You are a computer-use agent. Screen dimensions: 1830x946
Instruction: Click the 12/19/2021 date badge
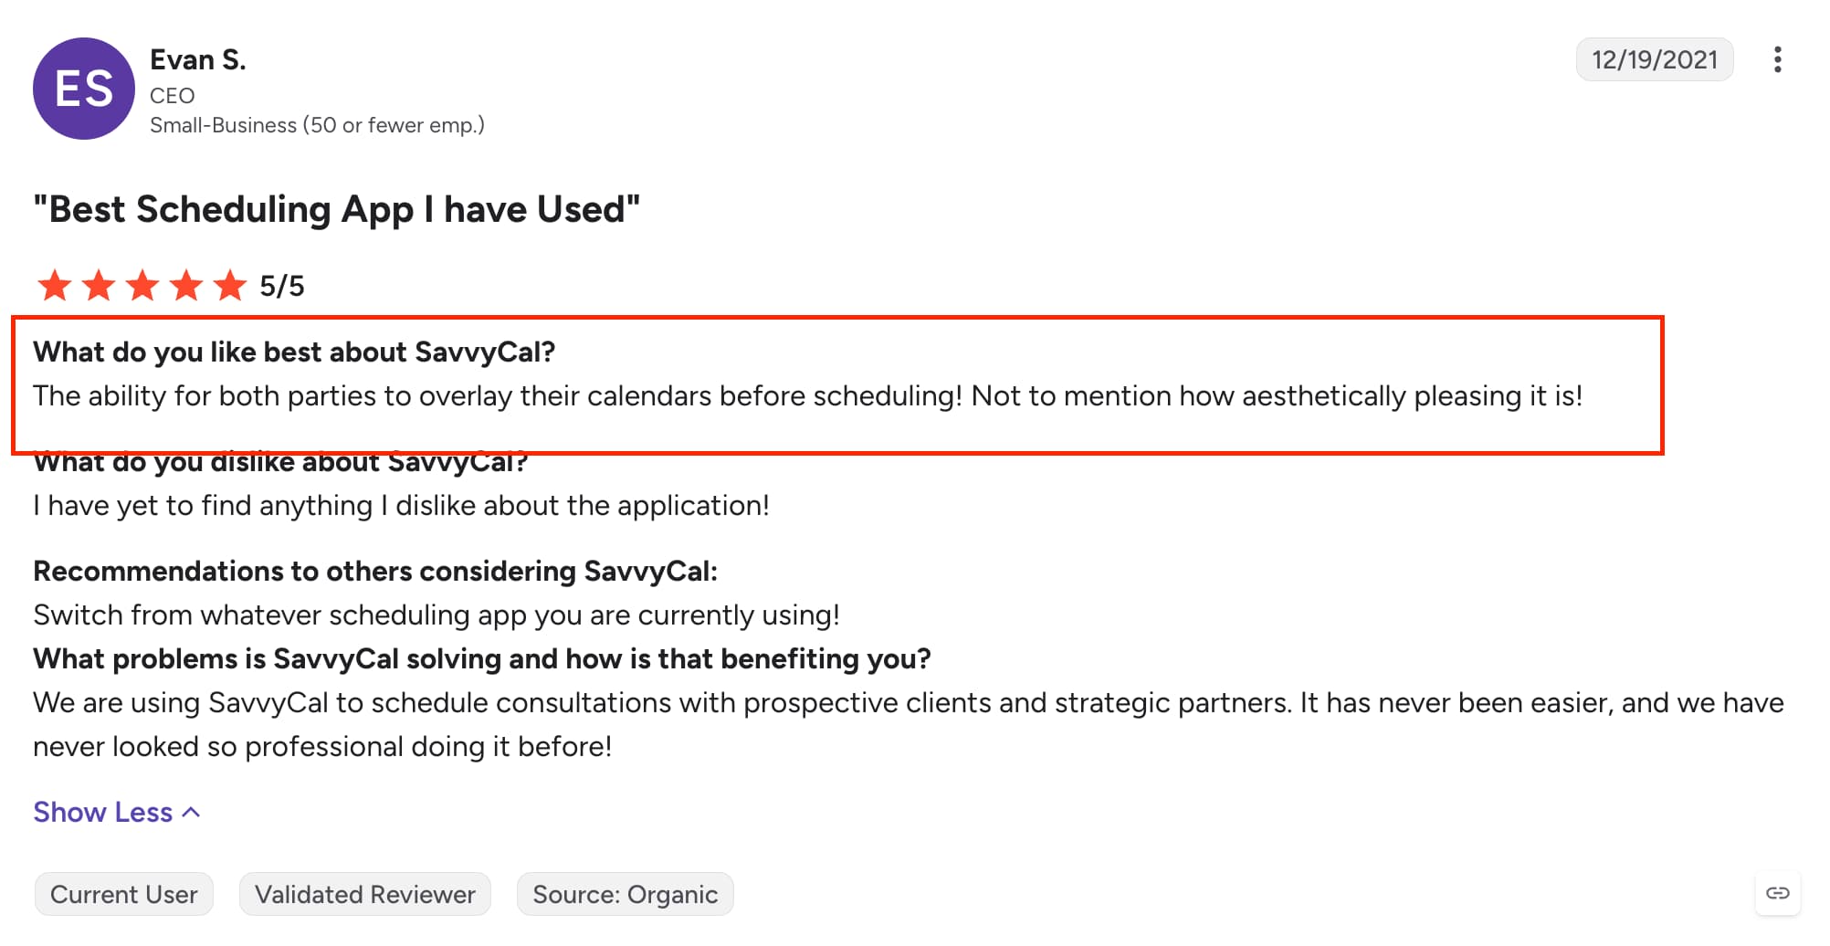[x=1655, y=59]
